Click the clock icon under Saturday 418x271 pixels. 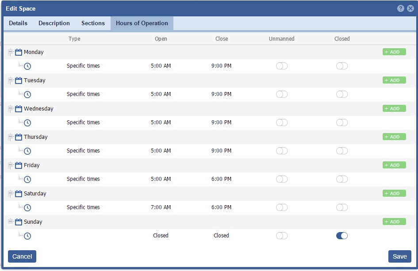coord(27,208)
